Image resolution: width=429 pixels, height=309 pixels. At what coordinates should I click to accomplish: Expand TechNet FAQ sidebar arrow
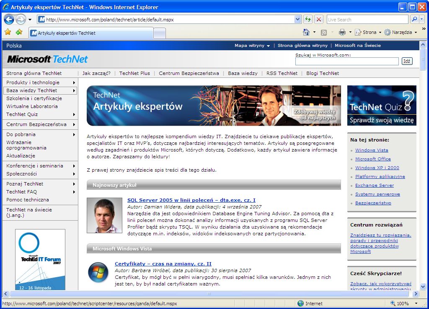(74, 192)
